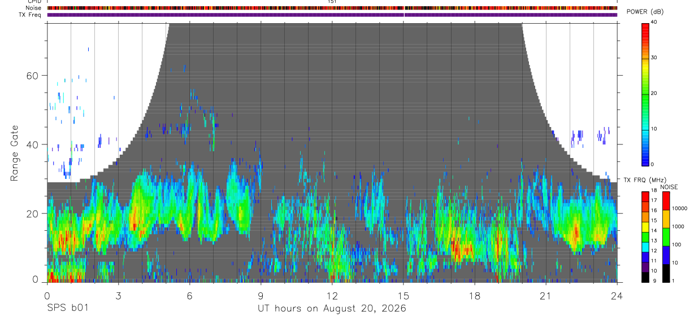Click the 17 MHz orange frequency swatch
This screenshot has height=320, width=694.
645,200
